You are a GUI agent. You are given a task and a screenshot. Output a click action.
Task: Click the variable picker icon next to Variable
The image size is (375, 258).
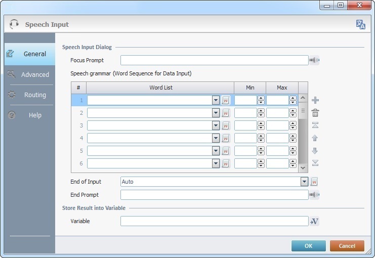click(x=314, y=221)
